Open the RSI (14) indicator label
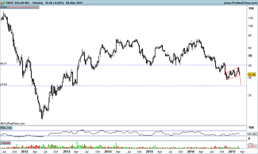The width and height of the screenshot is (258, 154). [x=6, y=128]
